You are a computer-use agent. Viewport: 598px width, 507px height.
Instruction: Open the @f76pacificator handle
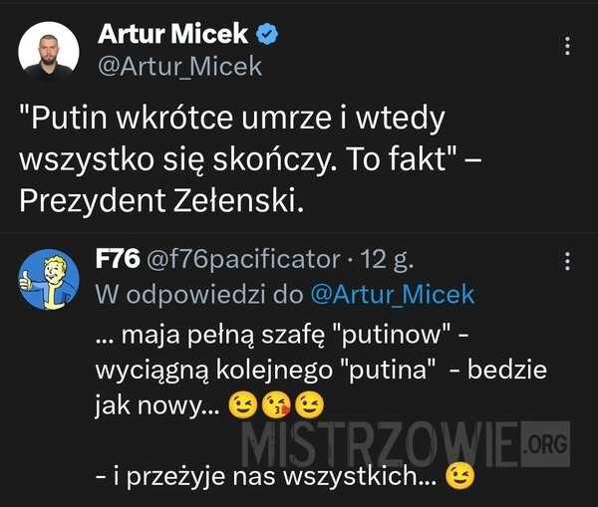click(243, 260)
